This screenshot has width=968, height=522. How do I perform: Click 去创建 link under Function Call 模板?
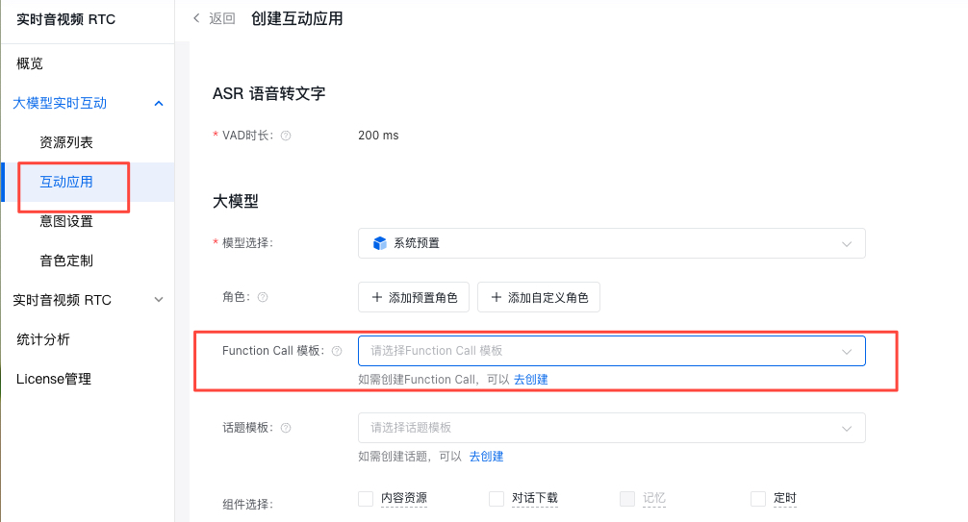click(530, 380)
